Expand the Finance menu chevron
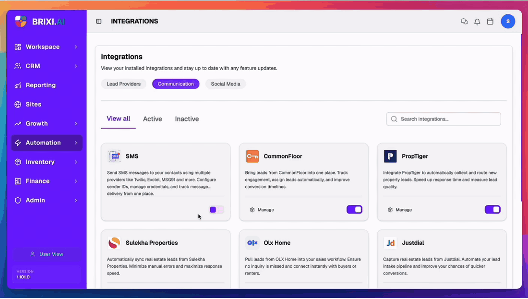This screenshot has width=528, height=299. tap(76, 181)
